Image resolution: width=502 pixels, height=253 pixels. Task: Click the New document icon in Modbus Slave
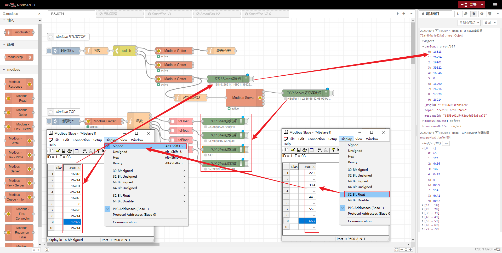pyautogui.click(x=52, y=150)
